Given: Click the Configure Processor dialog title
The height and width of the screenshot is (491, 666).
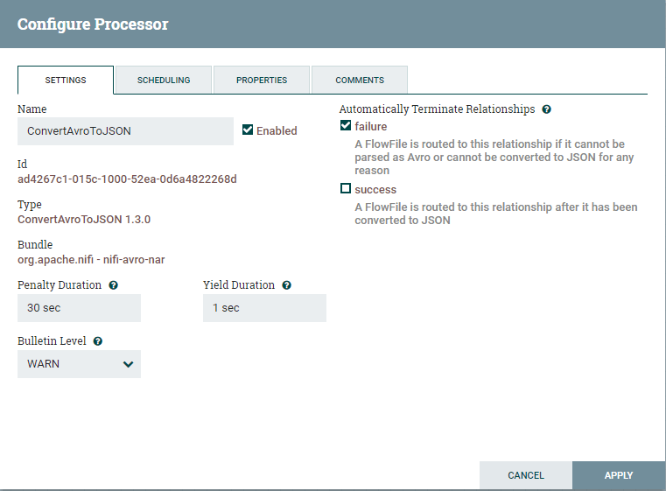Looking at the screenshot, I should click(x=93, y=25).
